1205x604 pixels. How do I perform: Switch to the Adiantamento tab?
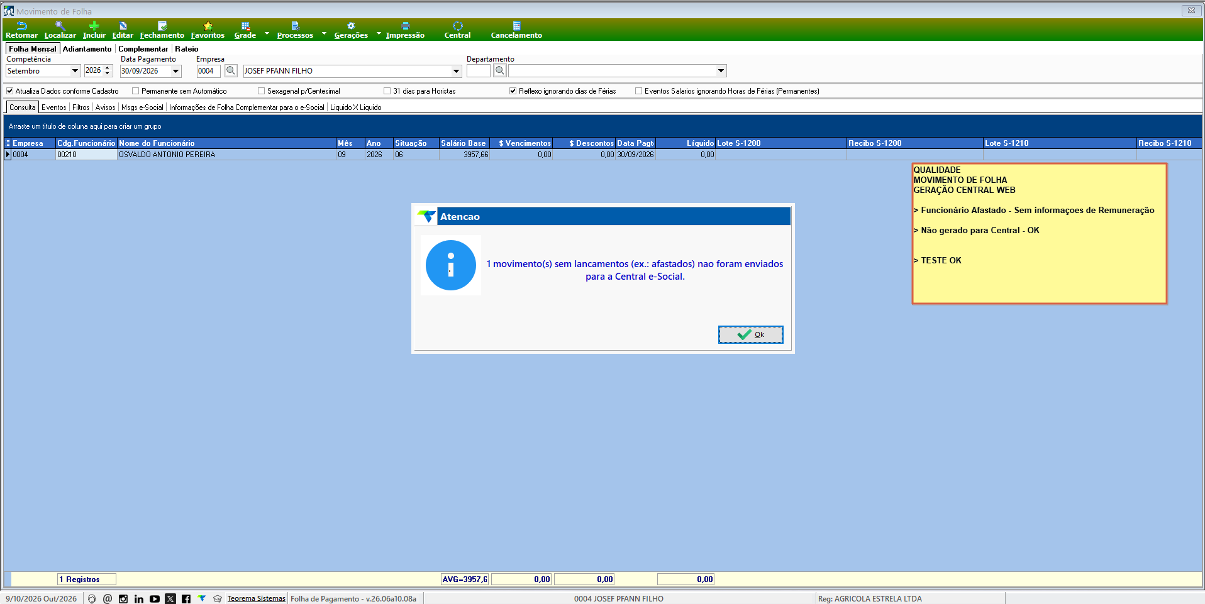click(x=87, y=49)
